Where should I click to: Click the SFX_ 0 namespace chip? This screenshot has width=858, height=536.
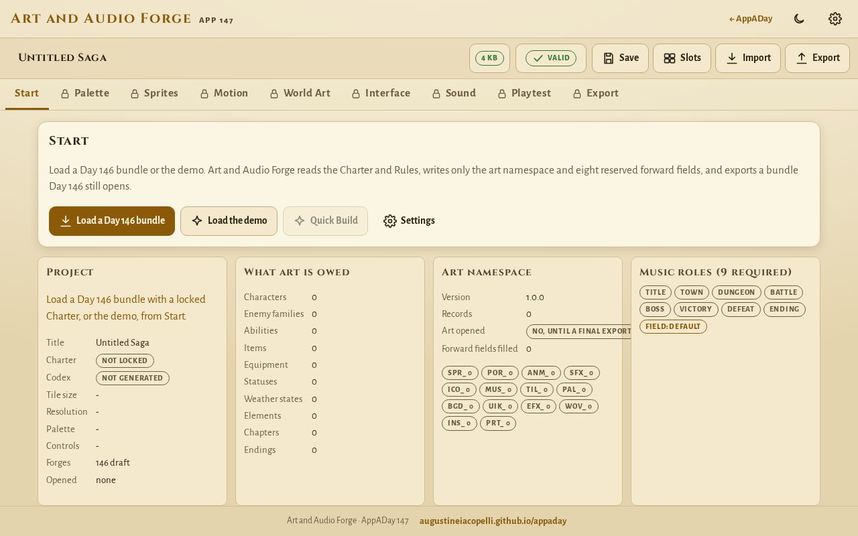(581, 373)
